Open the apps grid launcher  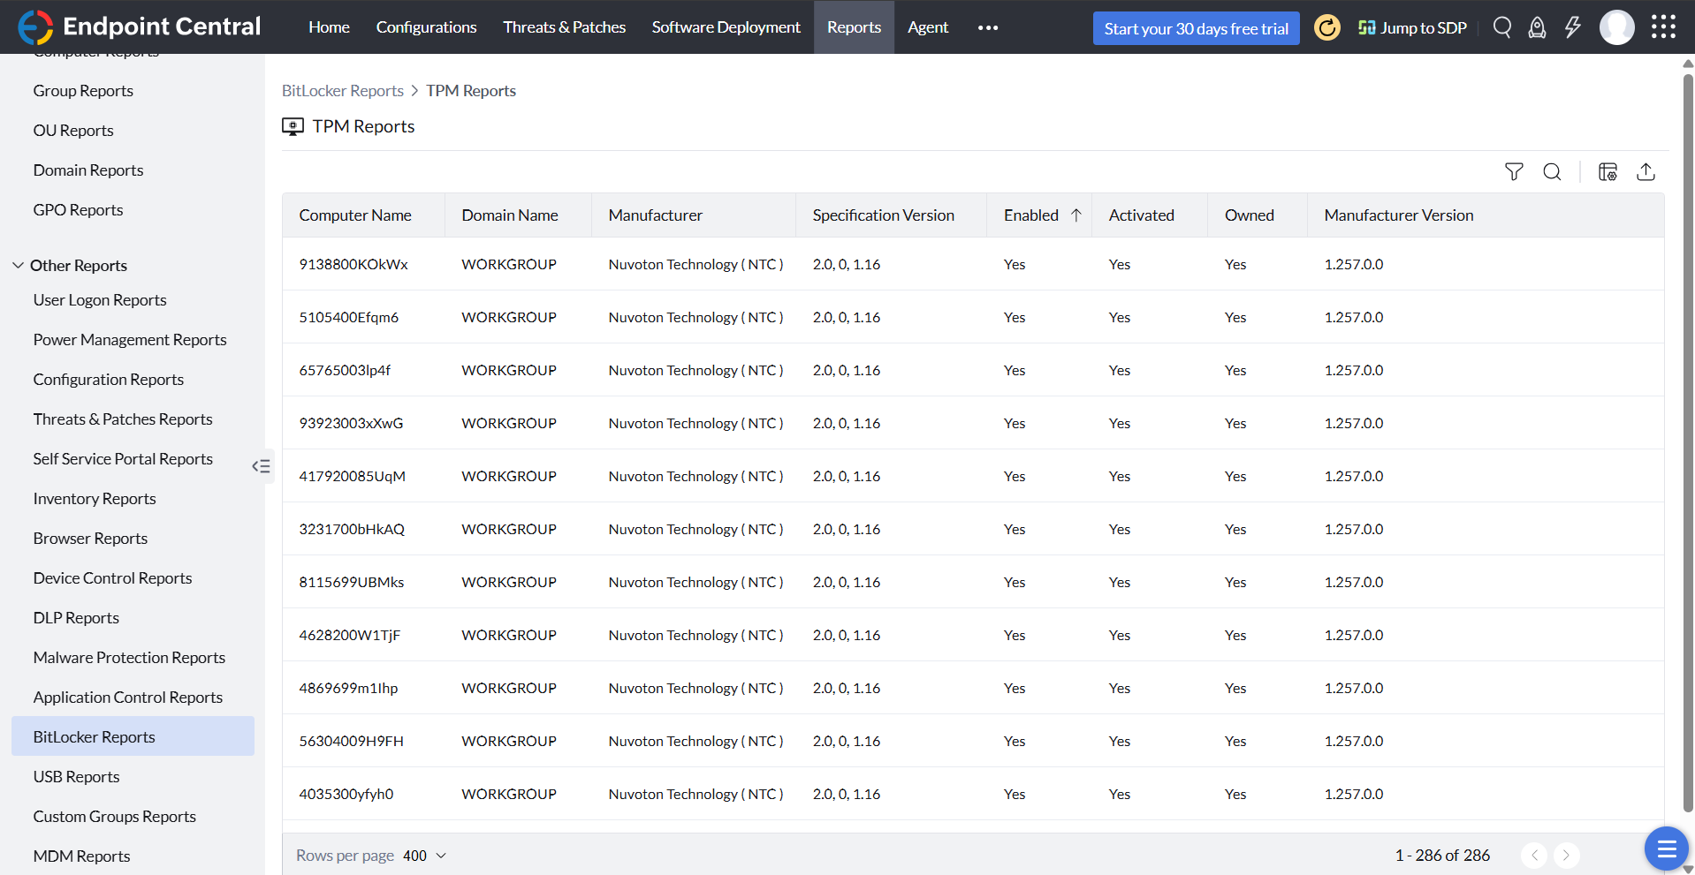click(1663, 27)
